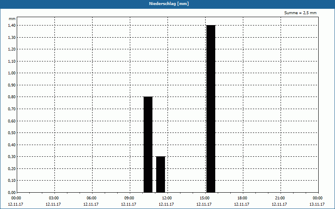
Task: Click the 09:00 time axis label
Action: tap(130, 198)
